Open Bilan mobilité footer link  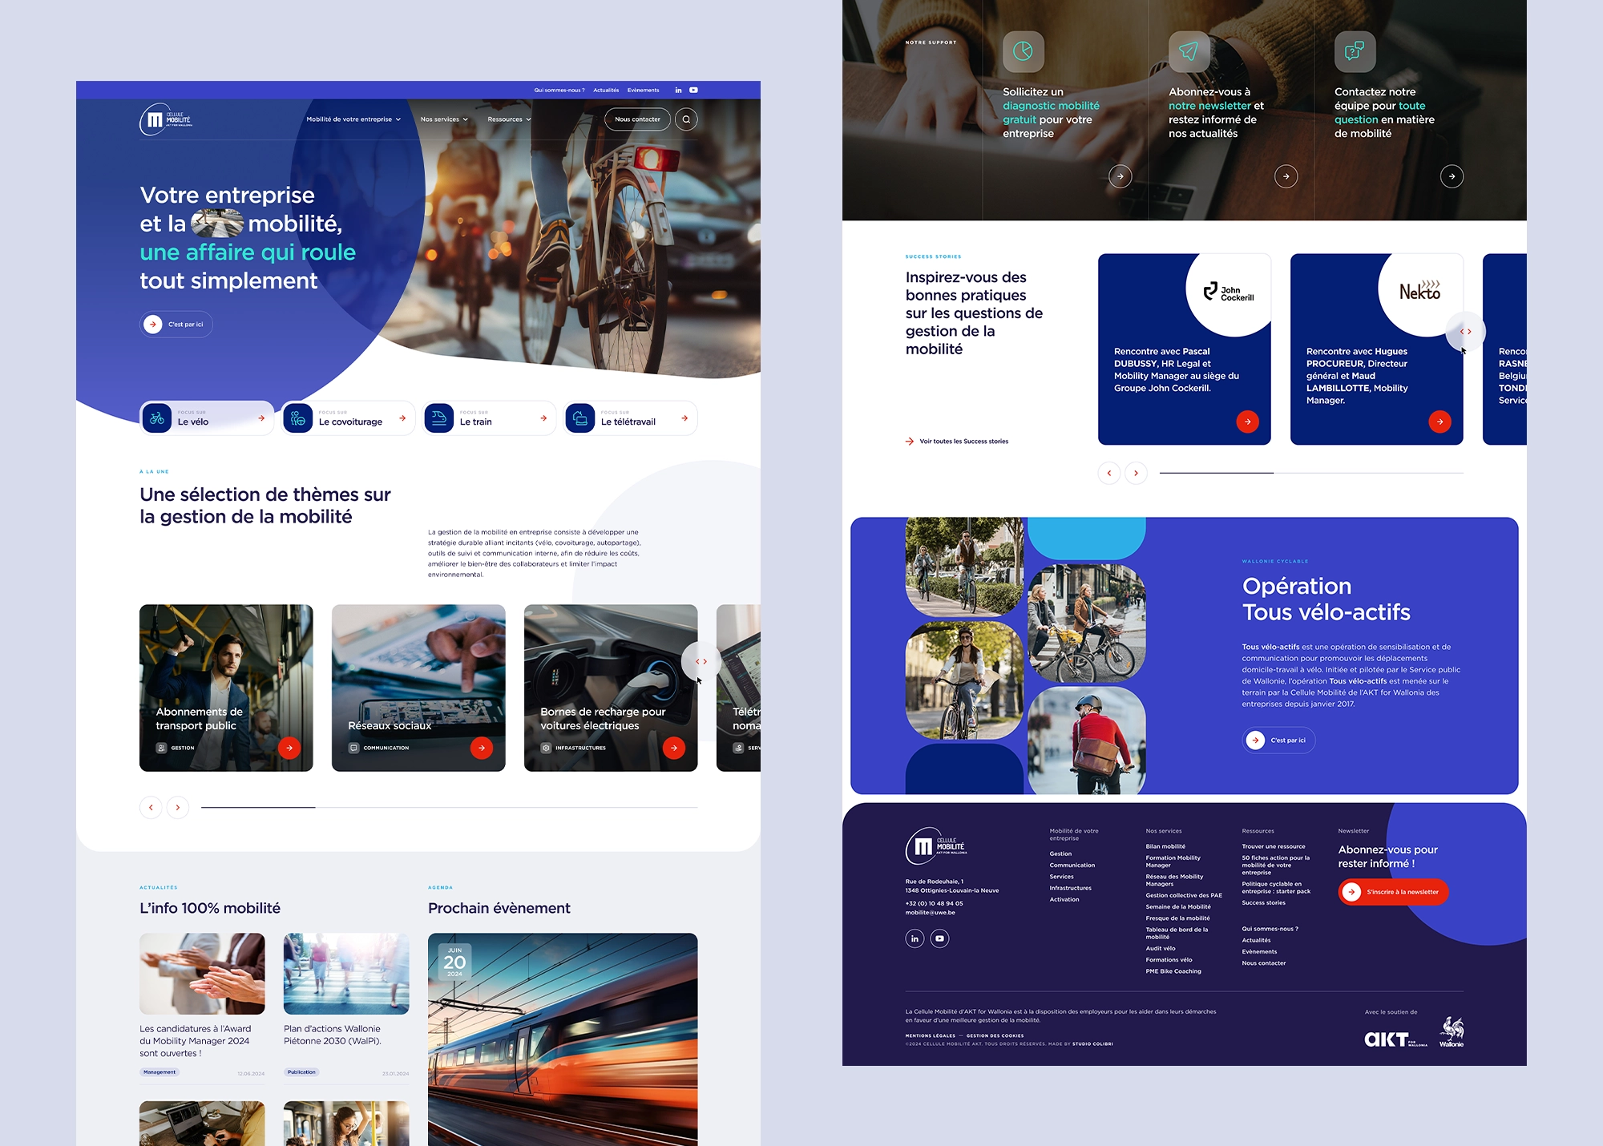1165,846
